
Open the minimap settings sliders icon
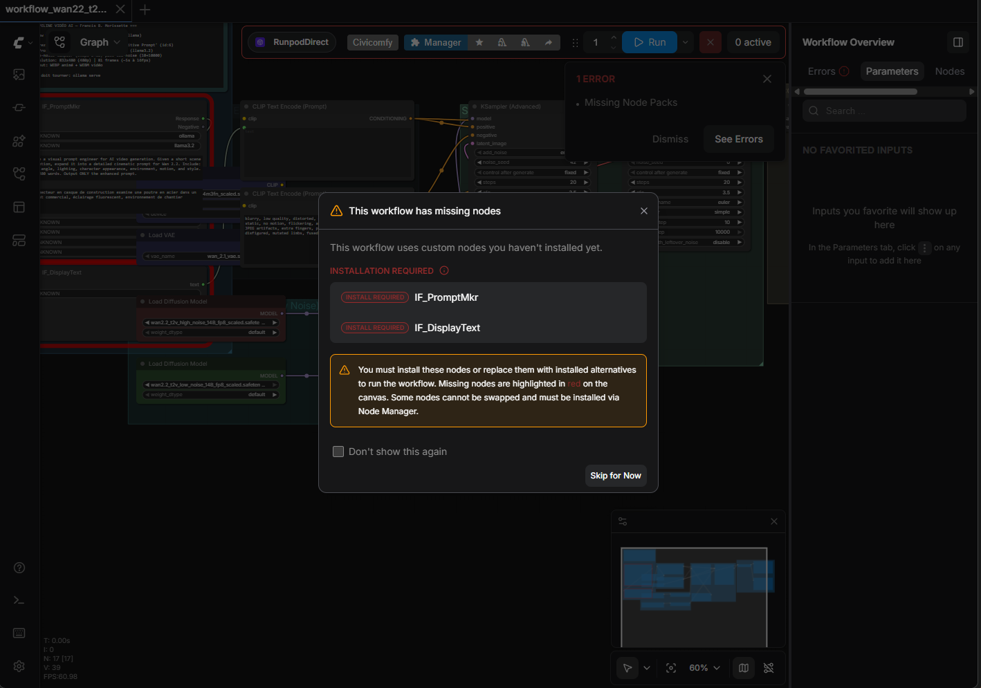623,521
